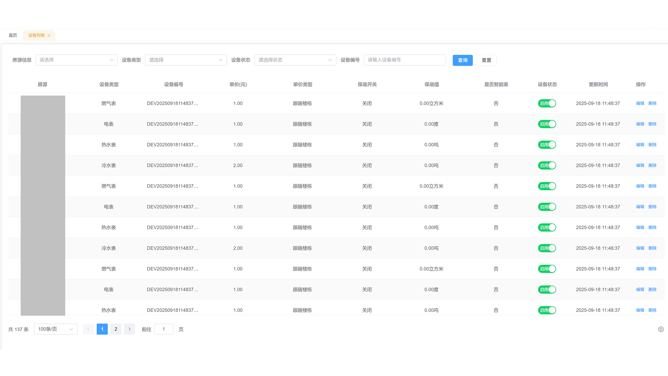Go to next page using right arrow
This screenshot has height=376, width=668.
129,329
